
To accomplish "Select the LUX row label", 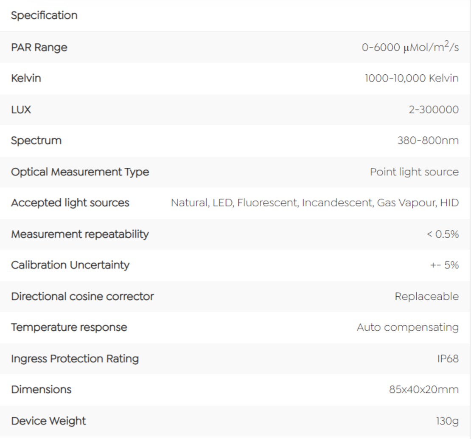I will (x=21, y=110).
